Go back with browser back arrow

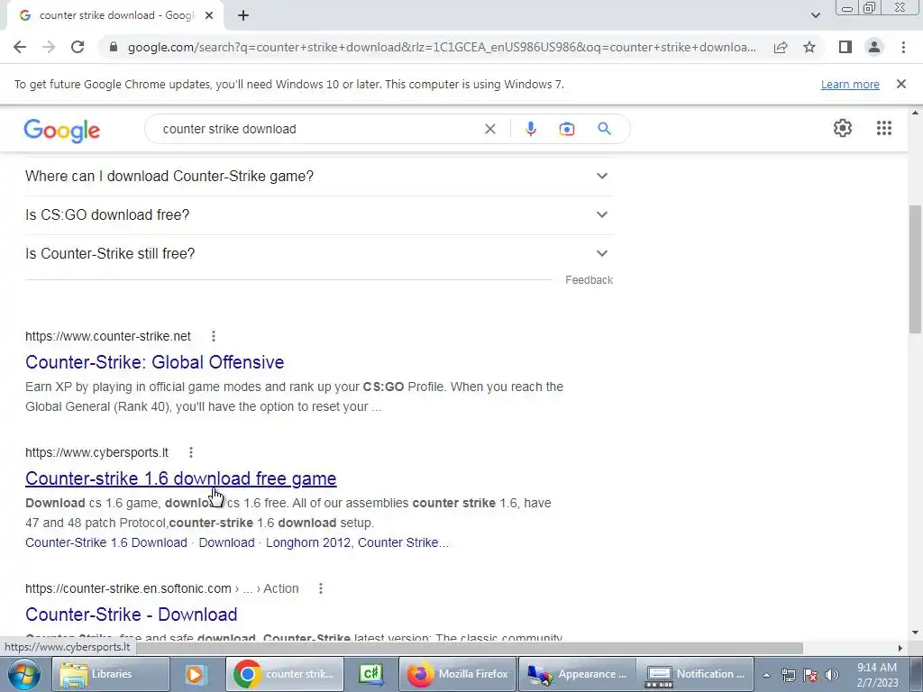(x=20, y=47)
